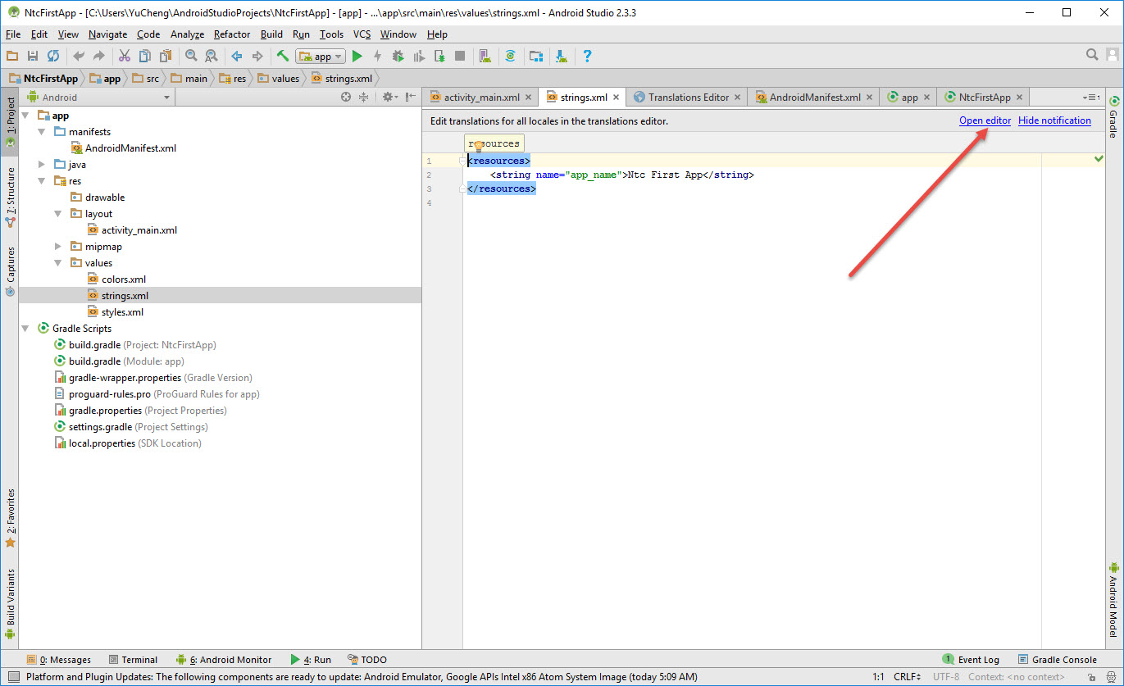The width and height of the screenshot is (1124, 686).
Task: Switch to the AndroidManifest.xml editor tab
Action: 815,97
